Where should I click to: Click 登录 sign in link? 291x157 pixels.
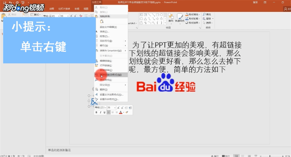coord(255,2)
